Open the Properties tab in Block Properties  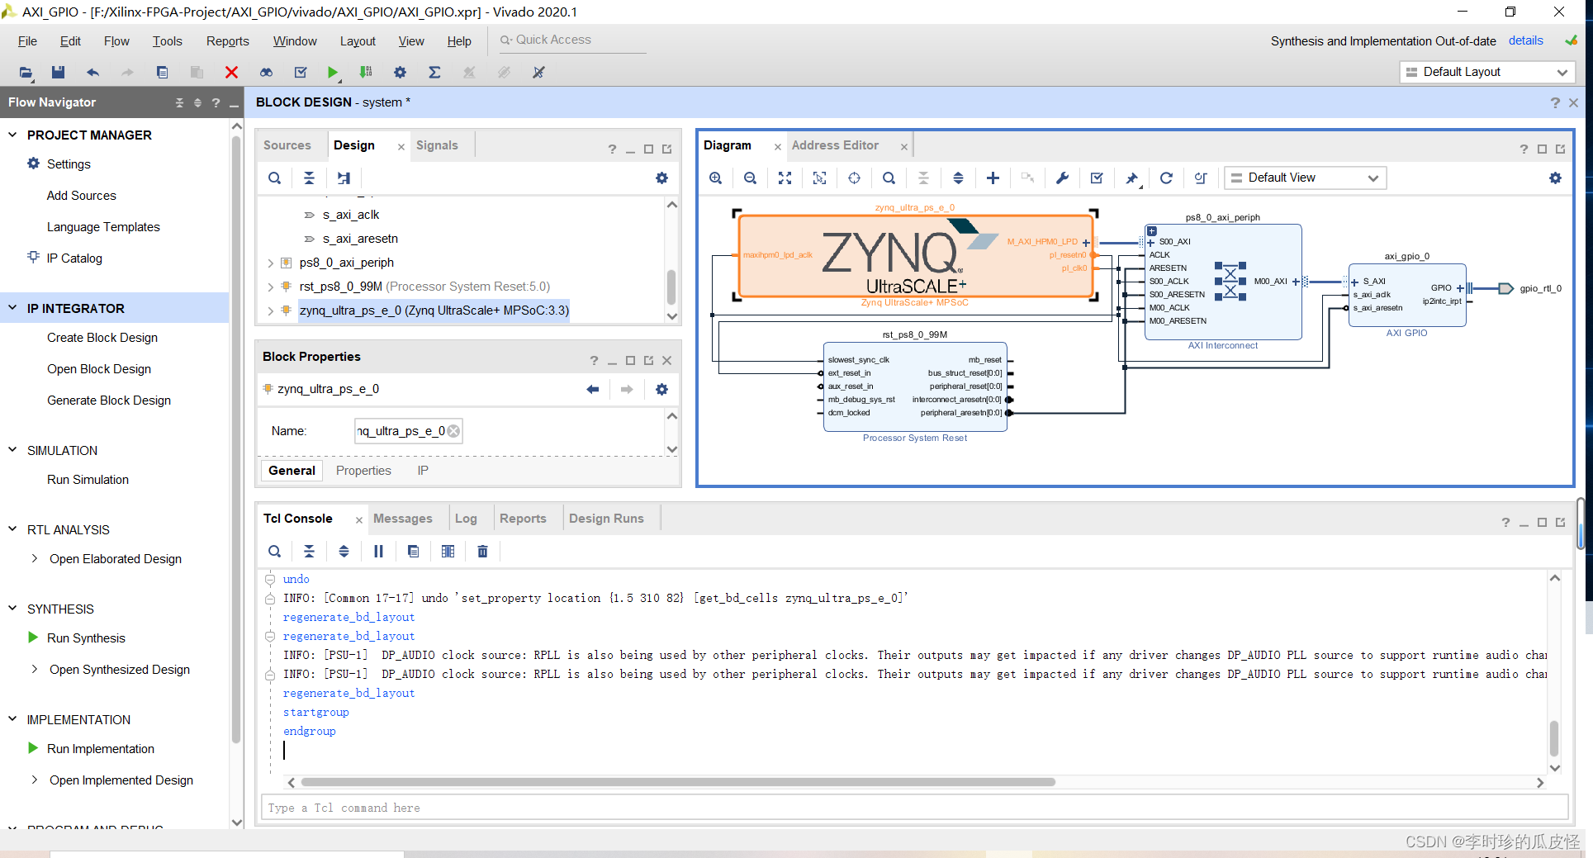point(363,471)
